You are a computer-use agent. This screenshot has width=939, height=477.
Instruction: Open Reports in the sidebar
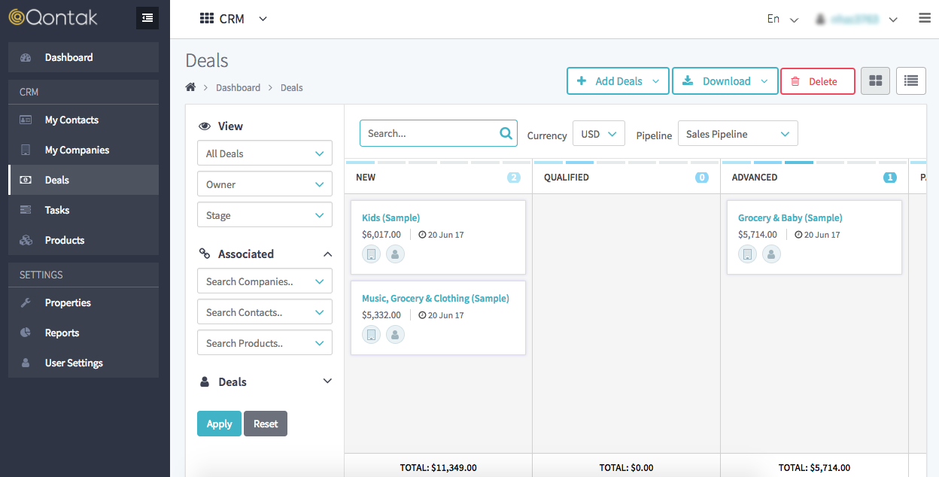point(84,333)
